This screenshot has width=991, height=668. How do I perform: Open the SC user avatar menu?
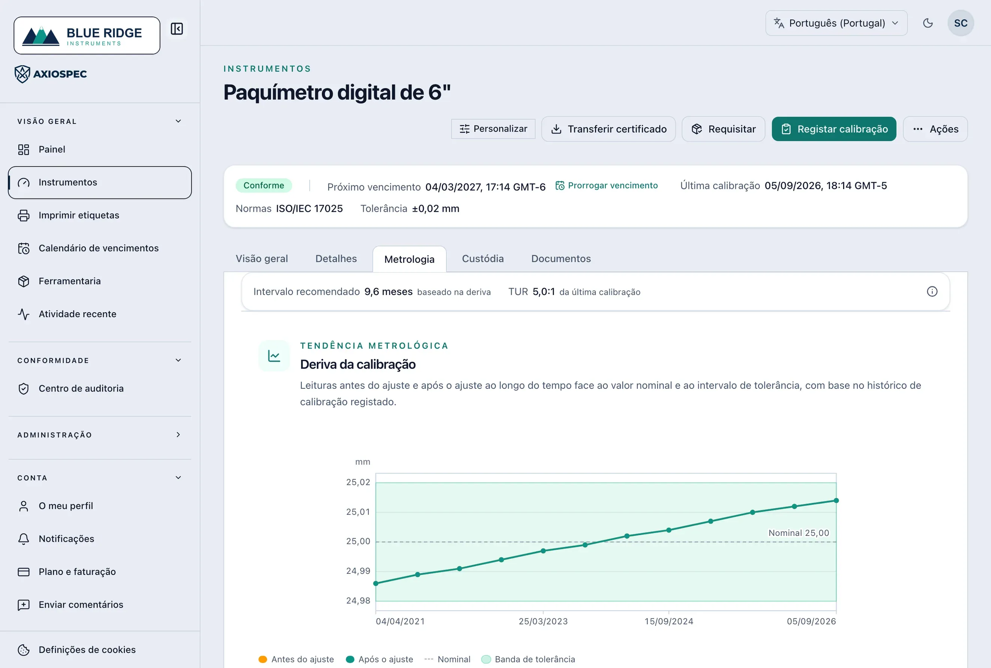pyautogui.click(x=960, y=23)
